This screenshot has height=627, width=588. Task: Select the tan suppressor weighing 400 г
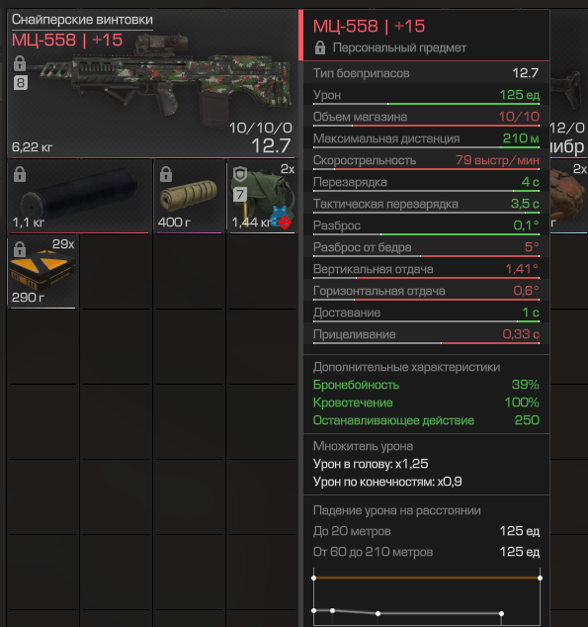(x=188, y=197)
